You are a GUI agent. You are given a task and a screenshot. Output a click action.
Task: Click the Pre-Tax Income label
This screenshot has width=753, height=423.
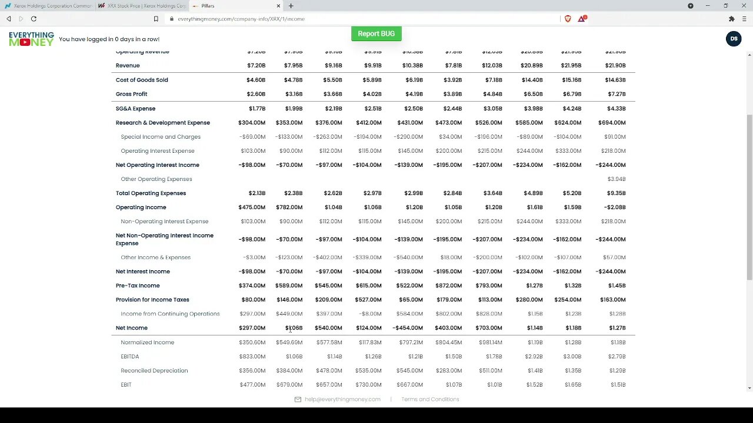click(x=138, y=286)
